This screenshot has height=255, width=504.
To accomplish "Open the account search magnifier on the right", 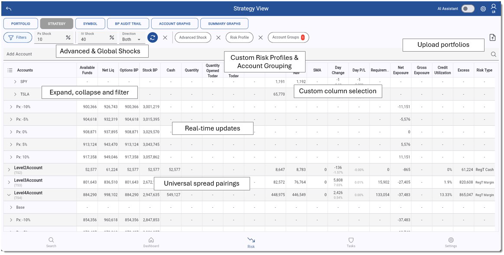I will pyautogui.click(x=494, y=54).
